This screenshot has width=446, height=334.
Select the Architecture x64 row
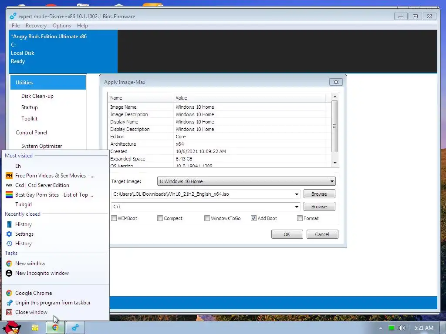click(218, 144)
